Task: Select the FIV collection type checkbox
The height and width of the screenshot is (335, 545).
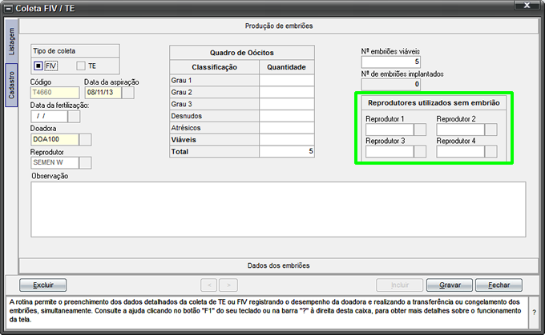Action: 38,66
